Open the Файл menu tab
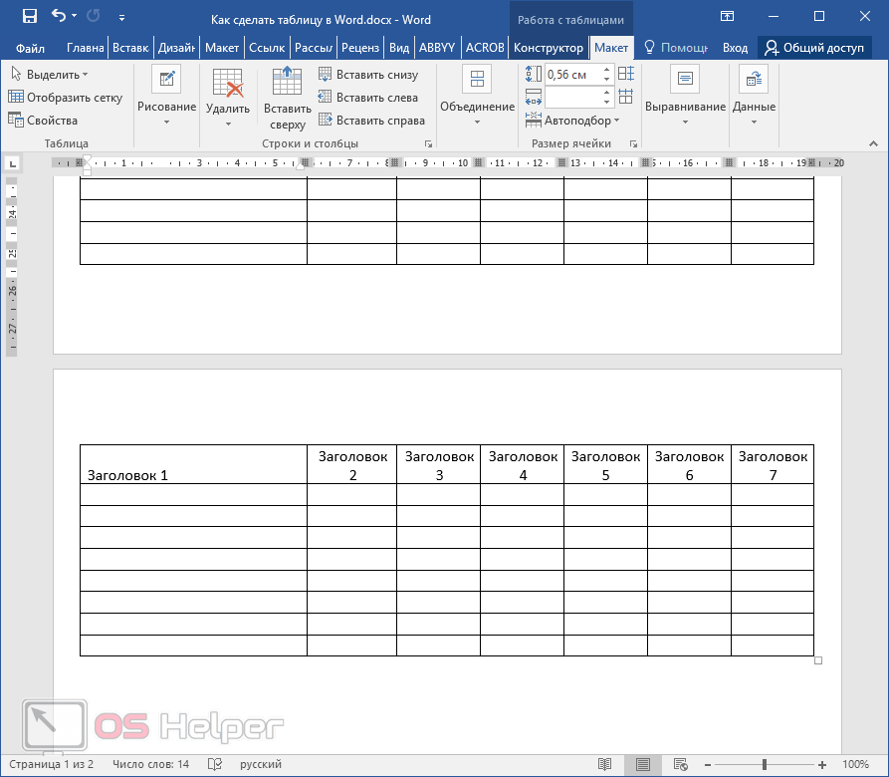This screenshot has width=889, height=777. 30,48
